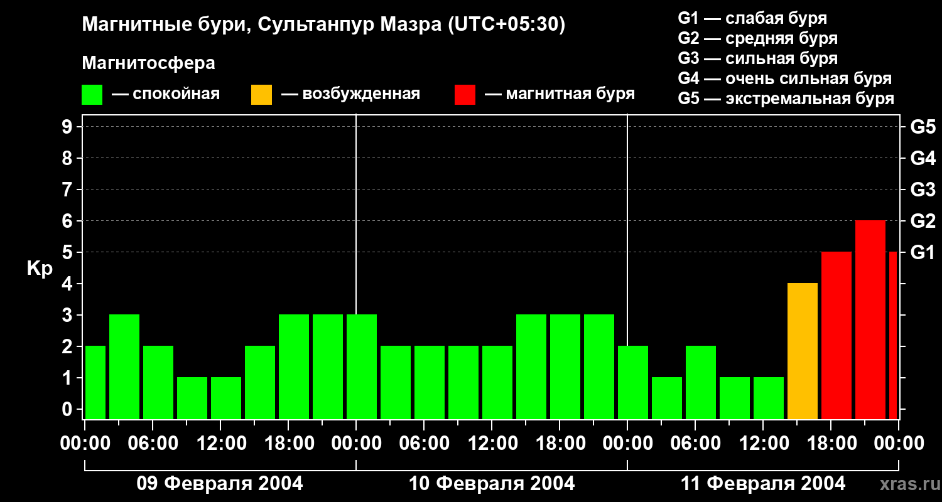This screenshot has width=942, height=502.
Task: Click the 'G4' label on the right axis
Action: 923,158
